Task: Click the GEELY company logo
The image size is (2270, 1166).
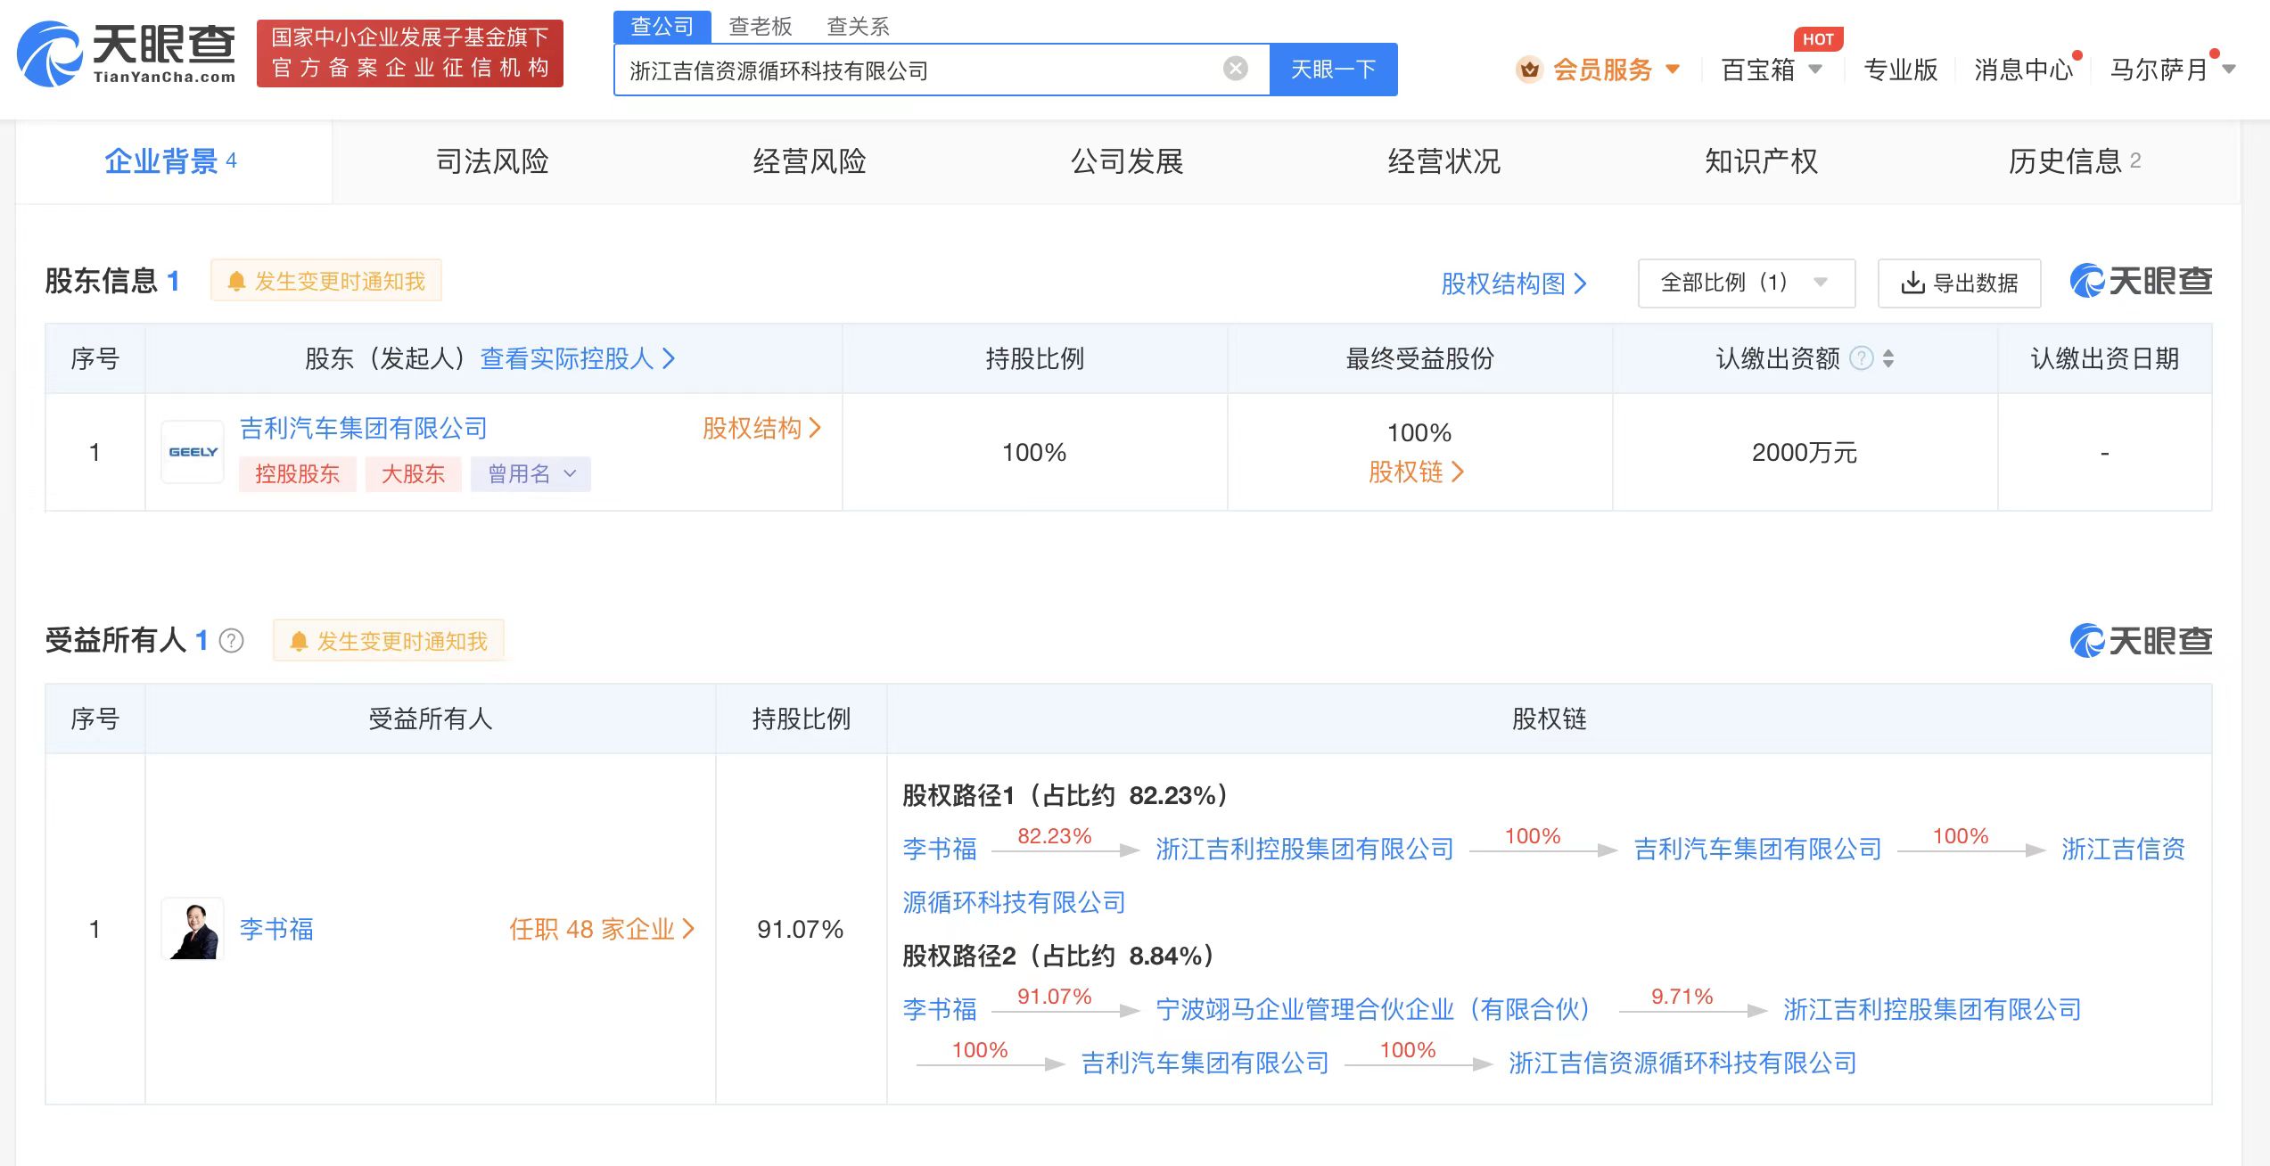Action: pos(193,452)
